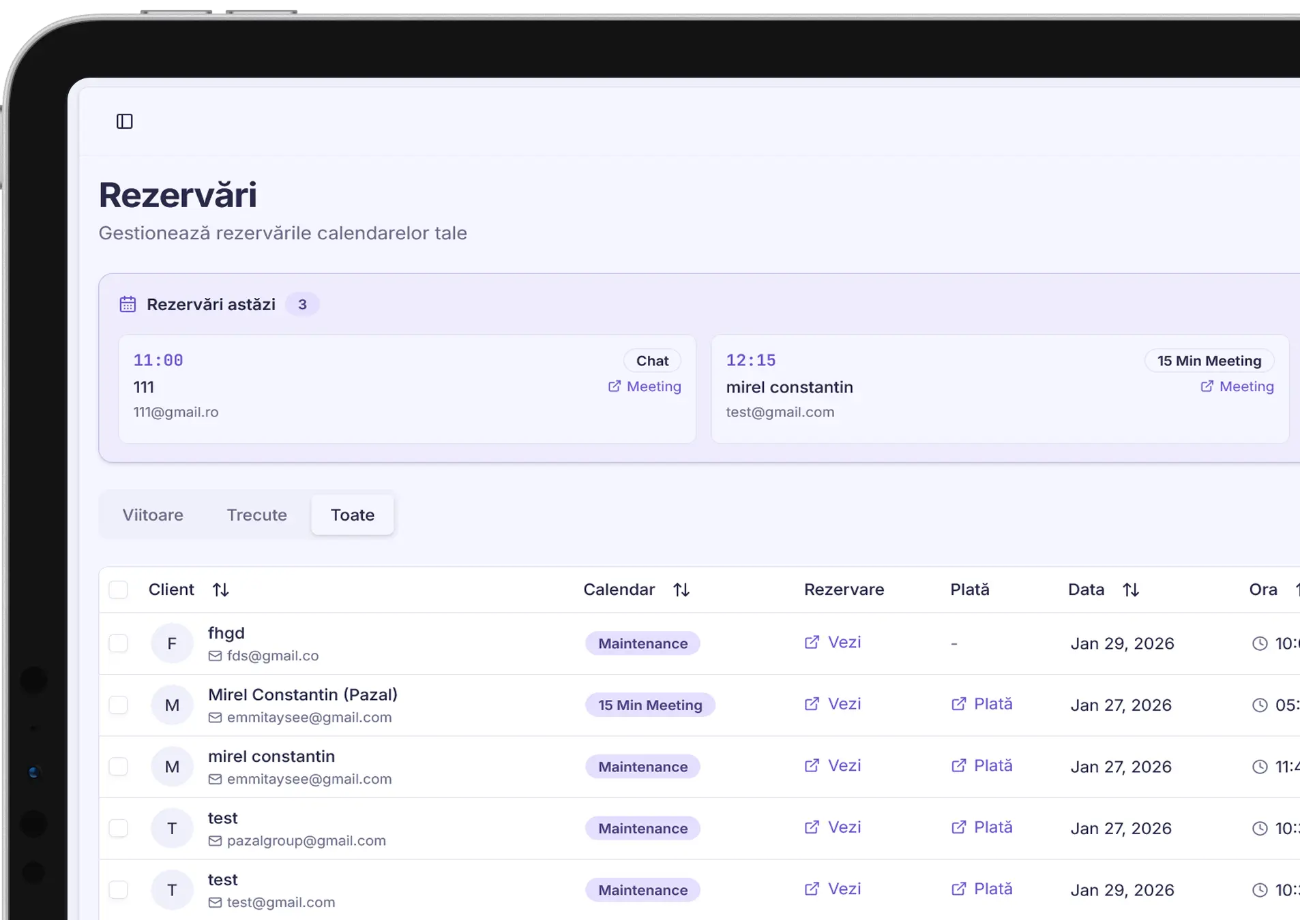This screenshot has width=1300, height=920.
Task: Click Vezi in test@gmail.com table row
Action: [x=833, y=889]
